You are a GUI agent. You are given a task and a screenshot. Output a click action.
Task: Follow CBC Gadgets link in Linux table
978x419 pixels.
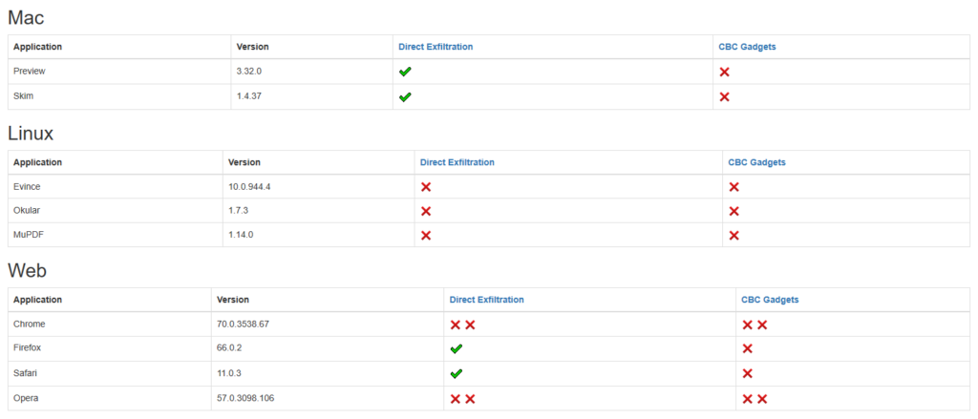tap(756, 162)
